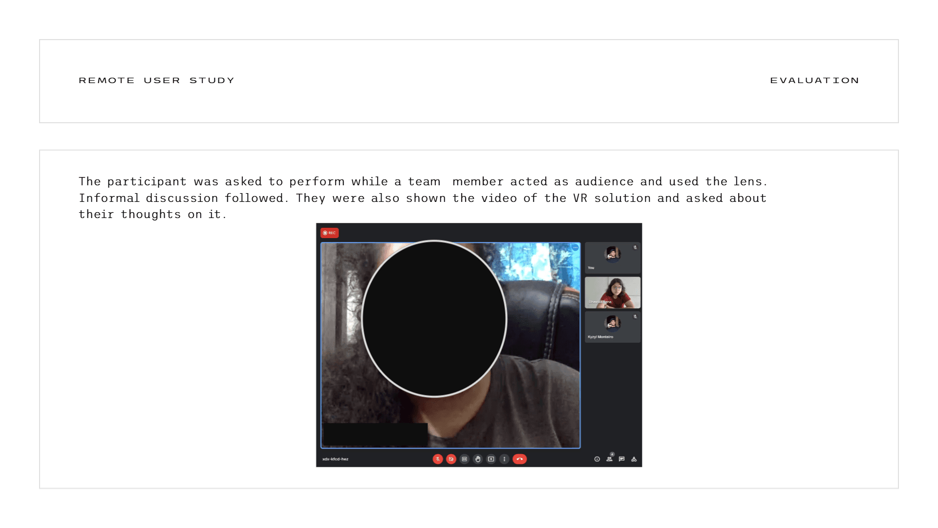
Task: Open the activities shapes icon
Action: (x=634, y=459)
